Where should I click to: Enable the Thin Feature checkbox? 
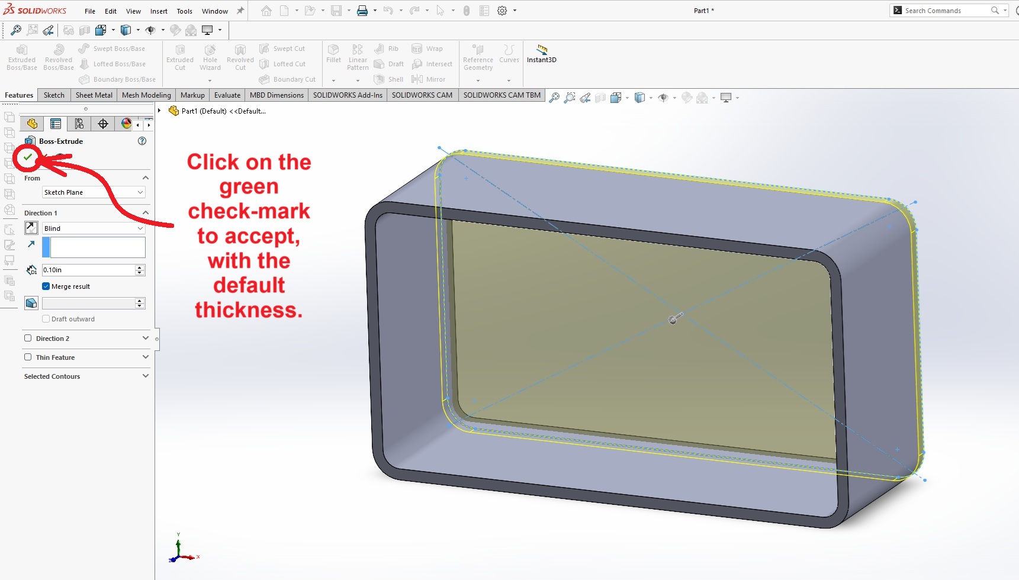click(28, 357)
